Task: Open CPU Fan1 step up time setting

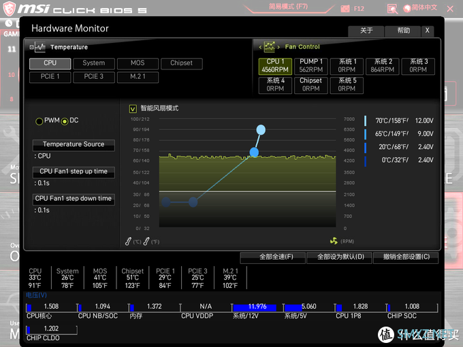Action: pyautogui.click(x=74, y=172)
